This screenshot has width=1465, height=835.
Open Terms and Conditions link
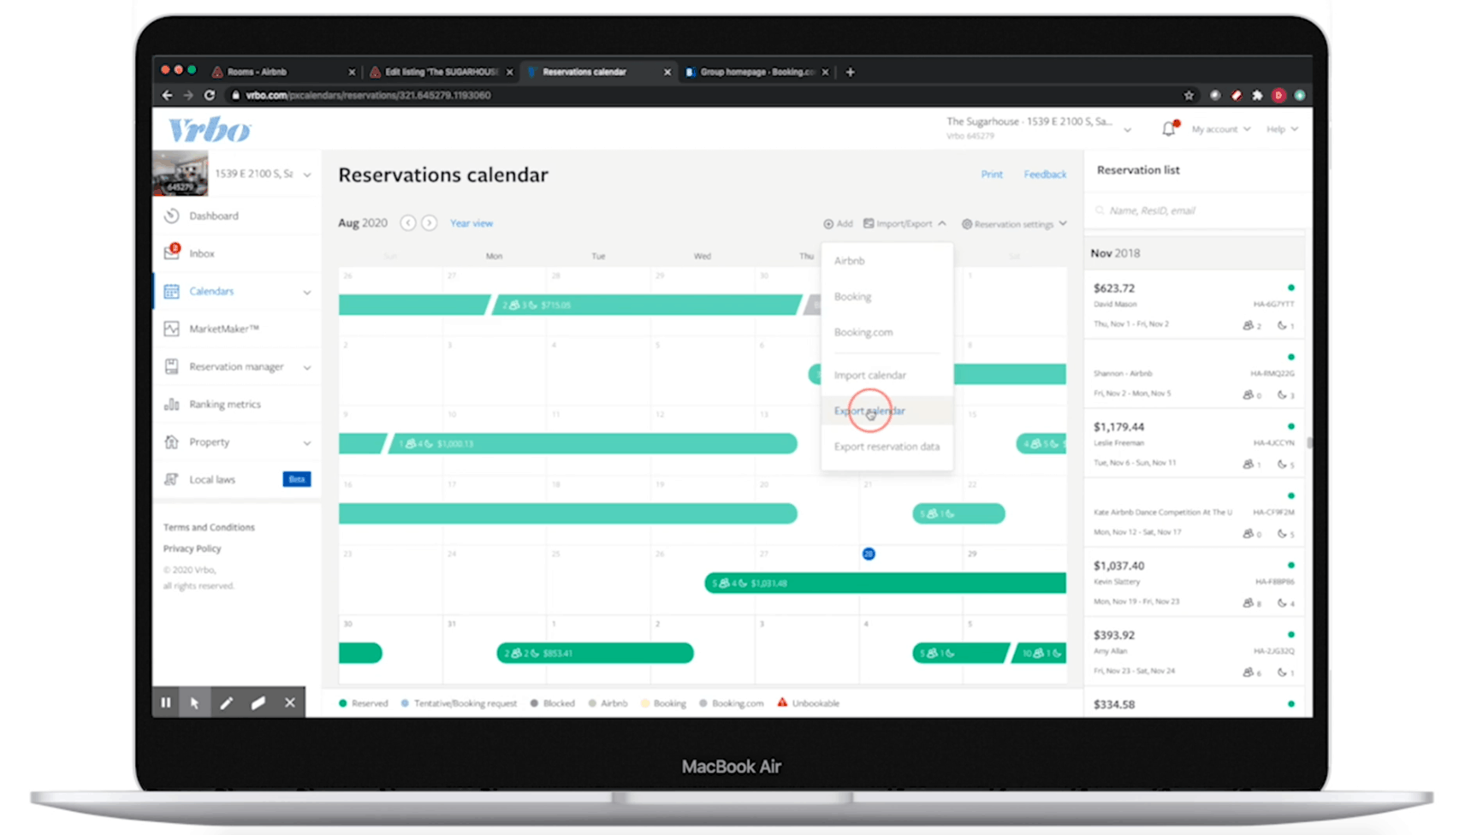click(209, 527)
